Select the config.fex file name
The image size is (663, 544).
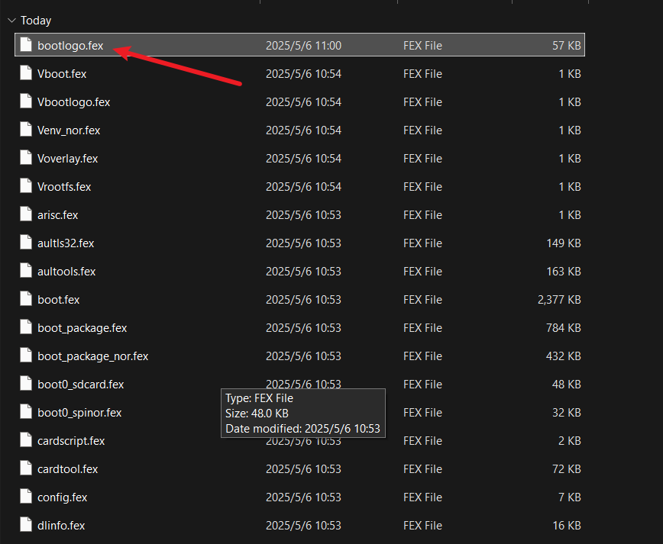click(x=62, y=497)
